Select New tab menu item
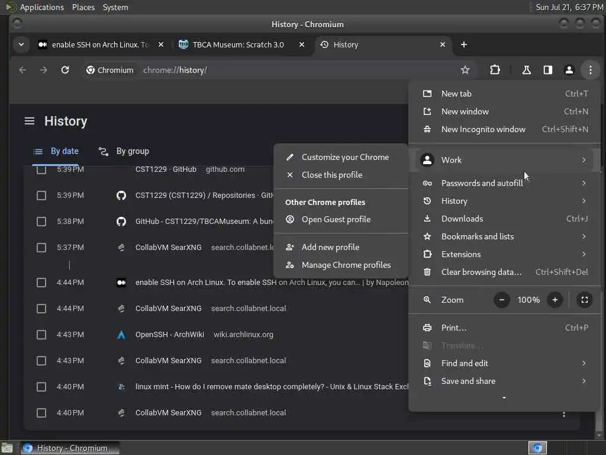Screen dimensions: 606x455 pyautogui.click(x=504, y=94)
